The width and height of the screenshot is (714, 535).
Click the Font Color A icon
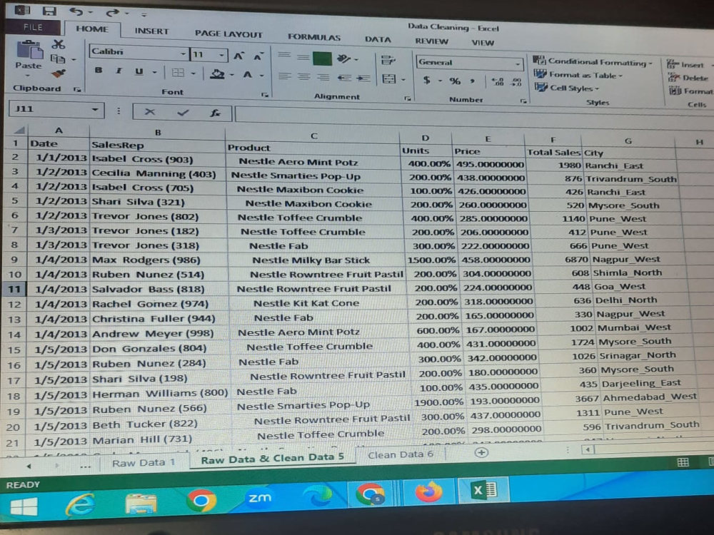click(x=247, y=74)
